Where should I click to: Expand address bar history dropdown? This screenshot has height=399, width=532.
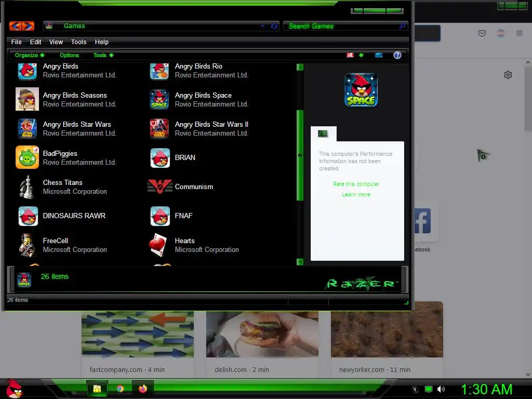[262, 26]
